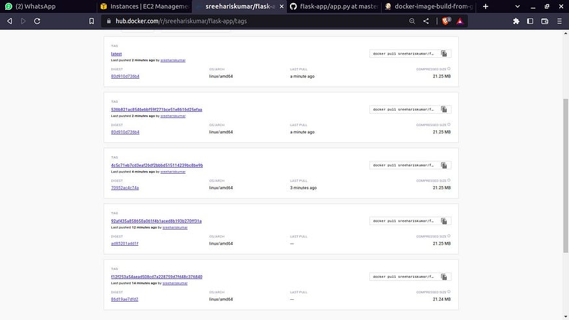Switch to flask-app/app.py GitHub tab
Viewport: 569px width, 320px height.
point(334,7)
